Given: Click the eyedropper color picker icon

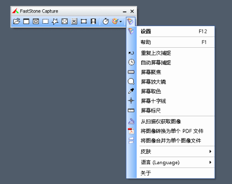Looking at the screenshot, I should click(131, 91).
